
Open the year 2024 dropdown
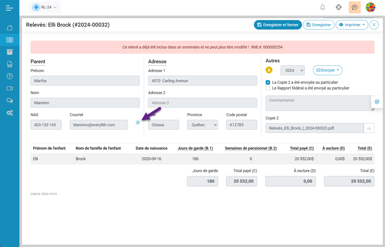[292, 70]
